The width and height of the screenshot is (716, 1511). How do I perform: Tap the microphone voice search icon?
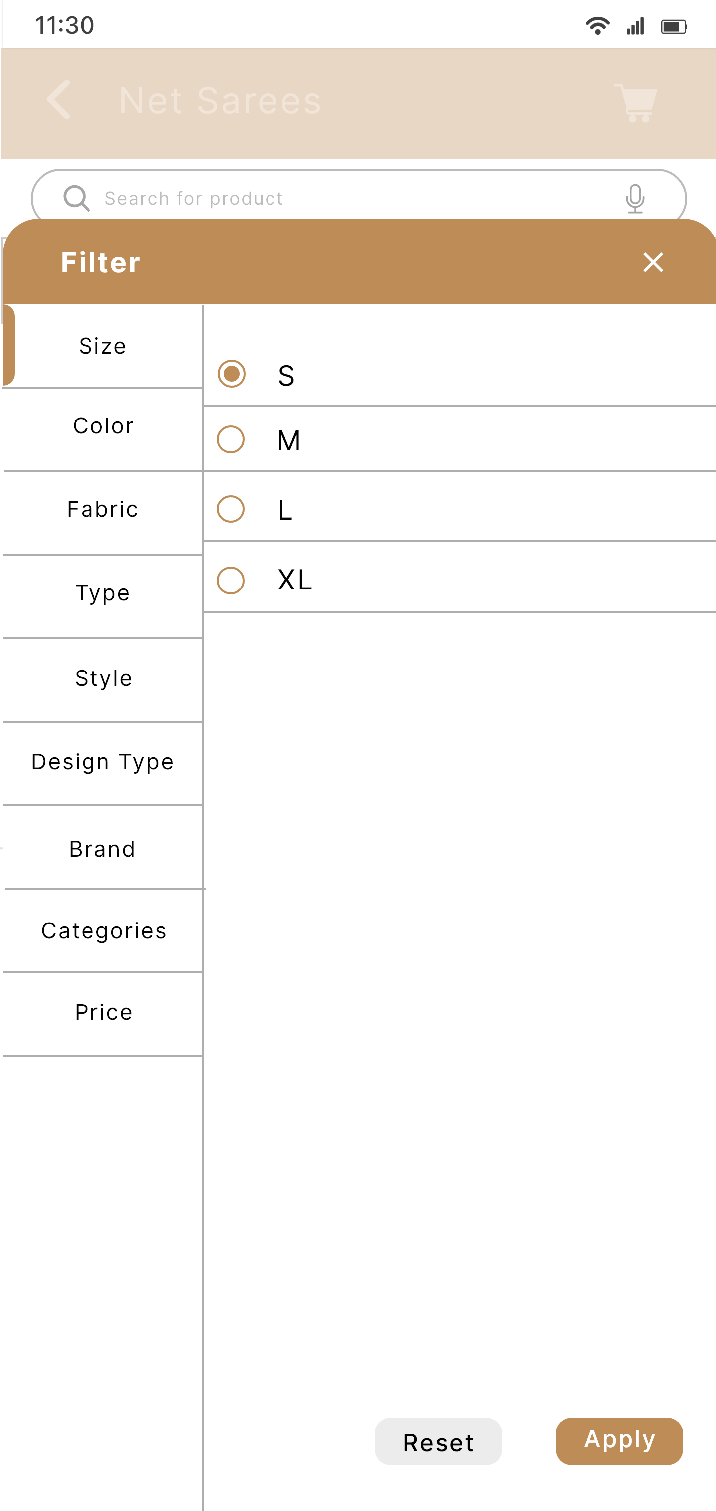pyautogui.click(x=635, y=198)
